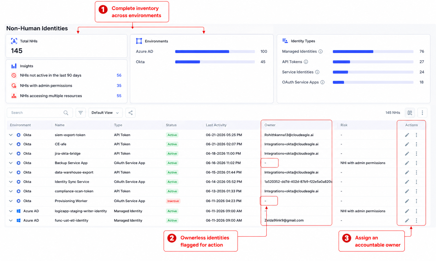Open kebab menu for compliance-scan-token
This screenshot has width=436, height=261.
pos(416,191)
